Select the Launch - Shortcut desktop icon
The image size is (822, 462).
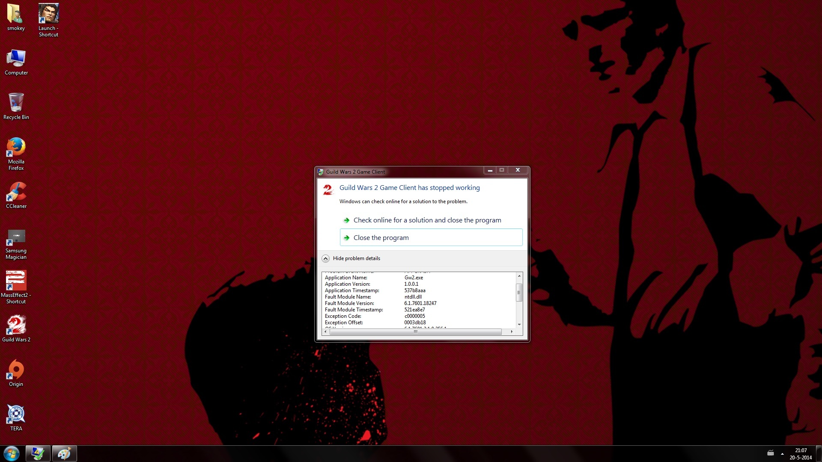(x=48, y=20)
